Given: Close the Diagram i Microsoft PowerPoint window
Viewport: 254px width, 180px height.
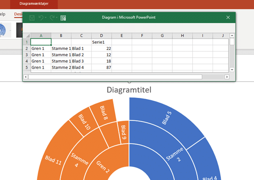Looking at the screenshot, I should pos(228,17).
